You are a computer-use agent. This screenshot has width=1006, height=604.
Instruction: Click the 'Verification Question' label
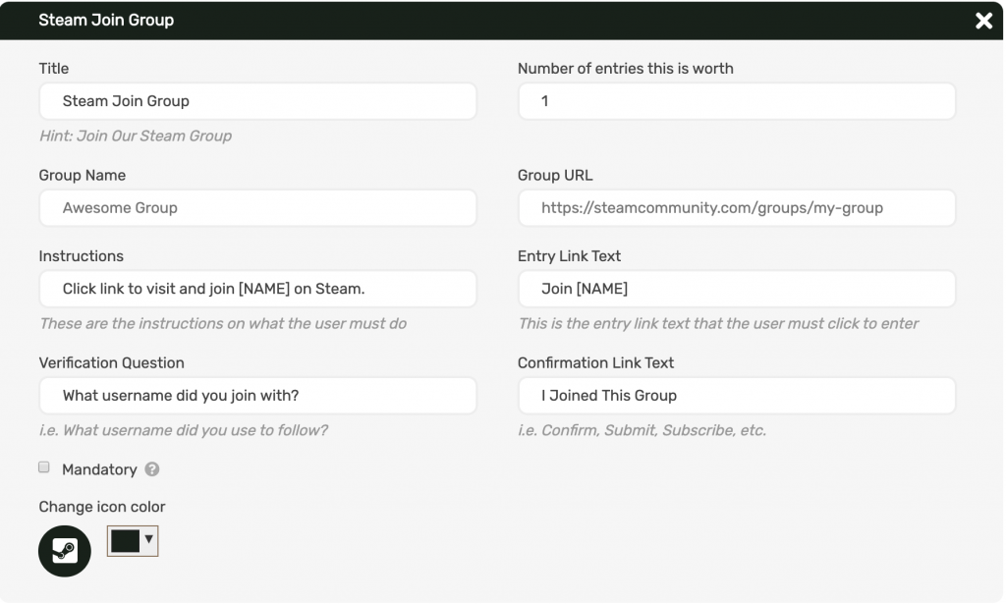click(112, 363)
